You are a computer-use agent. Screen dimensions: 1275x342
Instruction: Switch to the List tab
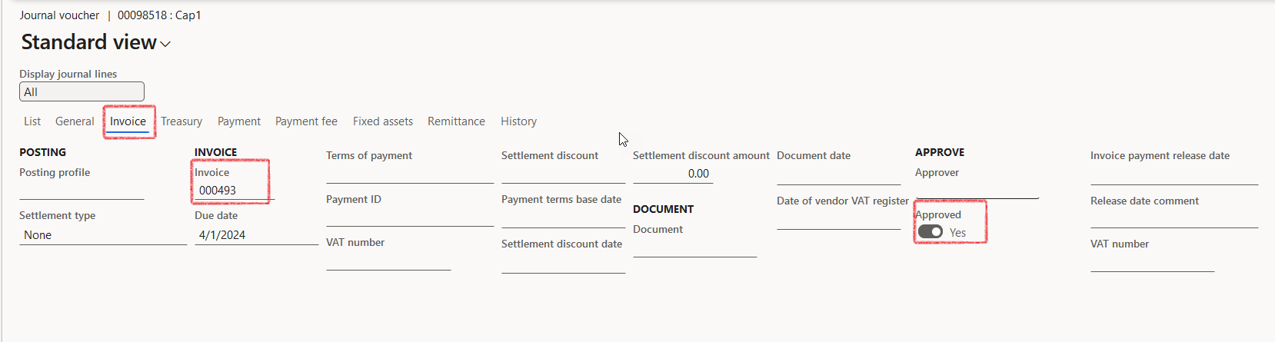32,121
